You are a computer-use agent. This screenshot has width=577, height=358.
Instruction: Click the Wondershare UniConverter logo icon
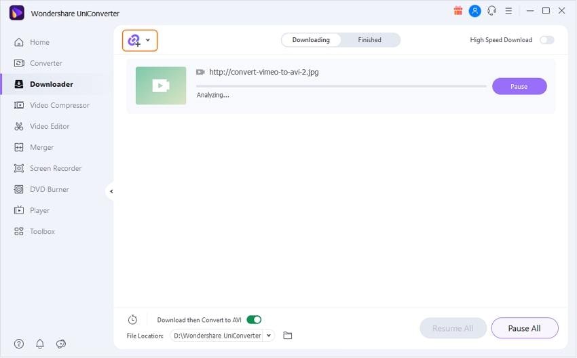tap(16, 13)
